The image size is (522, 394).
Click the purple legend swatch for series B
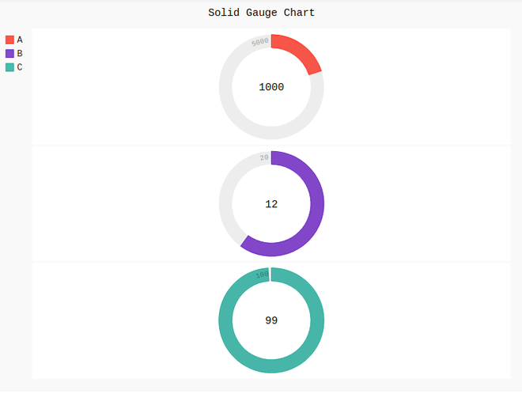[9, 53]
